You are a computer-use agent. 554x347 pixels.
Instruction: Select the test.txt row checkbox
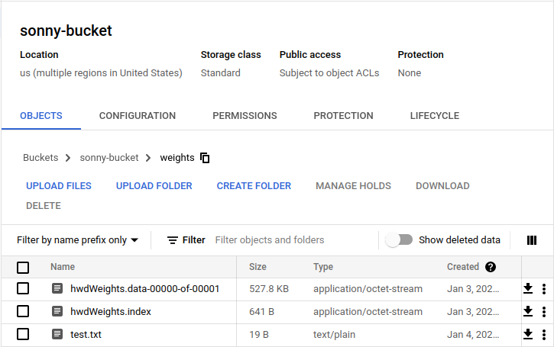(x=23, y=334)
